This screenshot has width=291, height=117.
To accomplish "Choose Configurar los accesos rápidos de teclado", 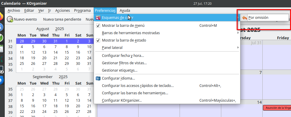I will (167, 86).
